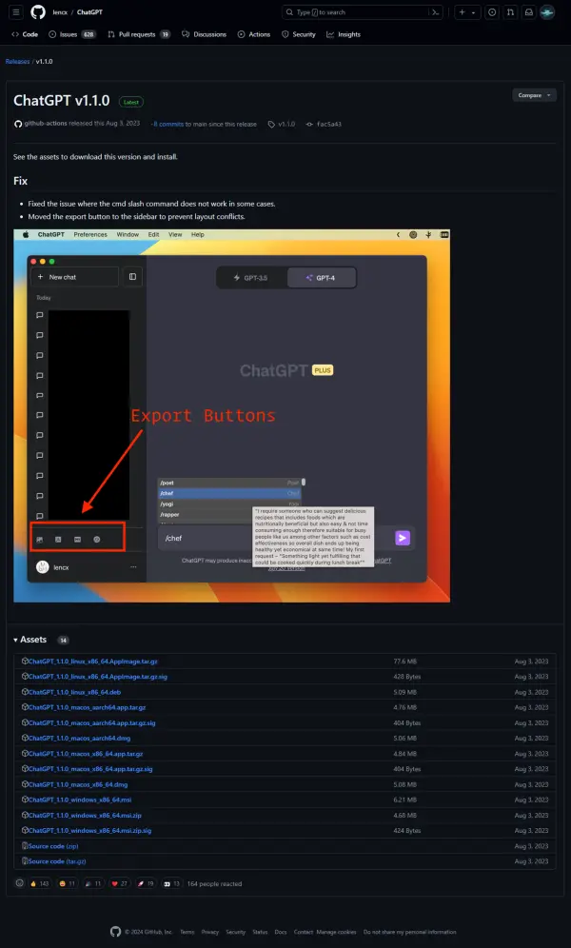Download macos_x86_64.app.tar.gz.sig asset
The width and height of the screenshot is (571, 948).
click(90, 769)
